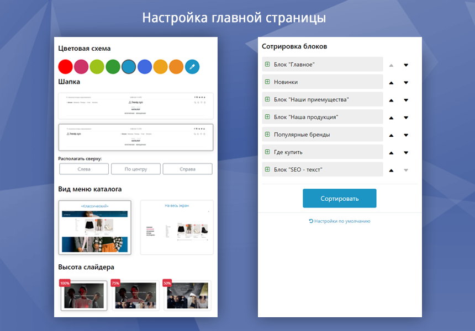Choose the 100% slider height option

tap(83, 295)
